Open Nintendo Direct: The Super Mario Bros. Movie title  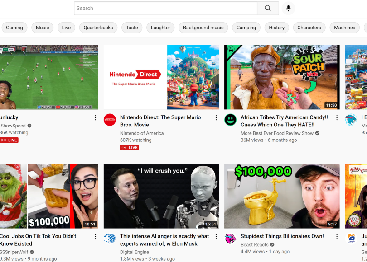[x=160, y=121]
